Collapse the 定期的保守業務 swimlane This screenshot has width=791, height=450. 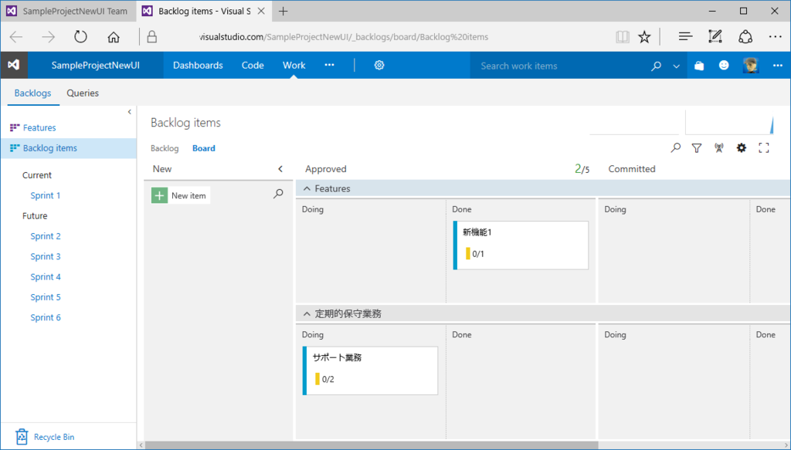[307, 314]
